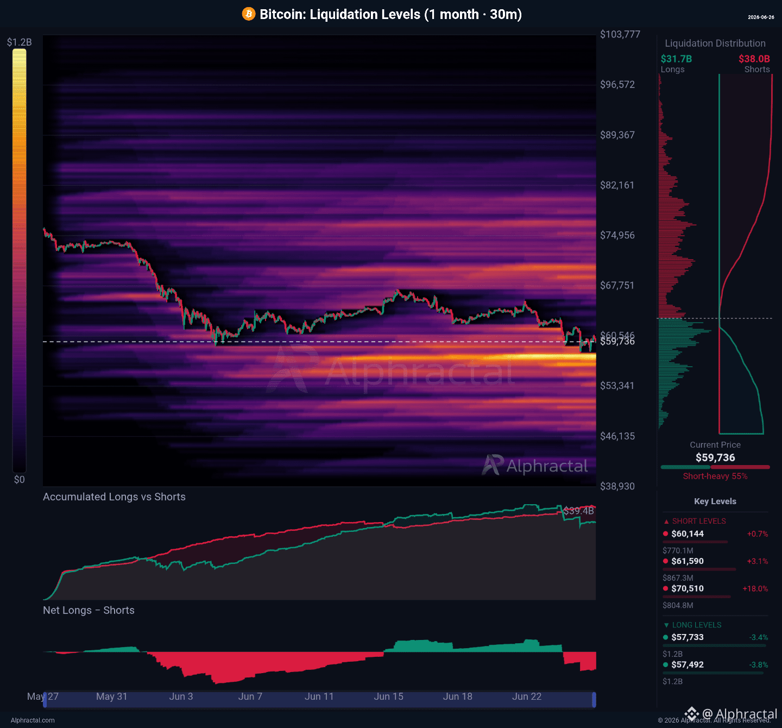This screenshot has height=728, width=782.
Task: Click the May 31 date label
Action: (111, 696)
